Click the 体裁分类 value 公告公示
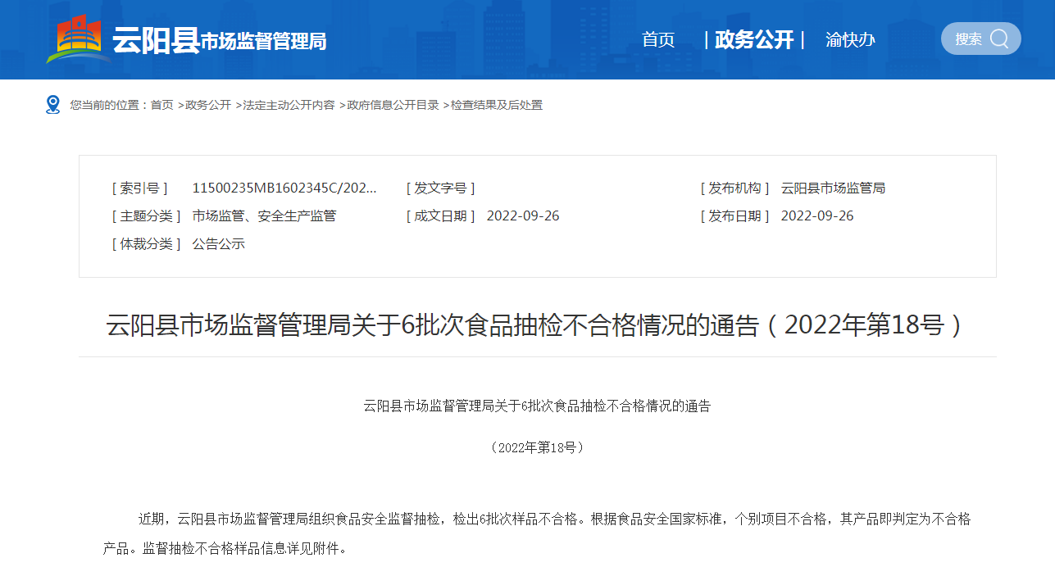 (x=219, y=244)
